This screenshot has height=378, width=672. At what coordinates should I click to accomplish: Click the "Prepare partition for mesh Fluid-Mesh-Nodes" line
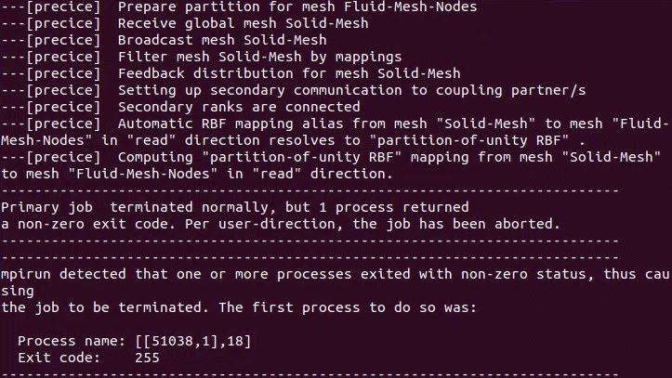tap(297, 7)
